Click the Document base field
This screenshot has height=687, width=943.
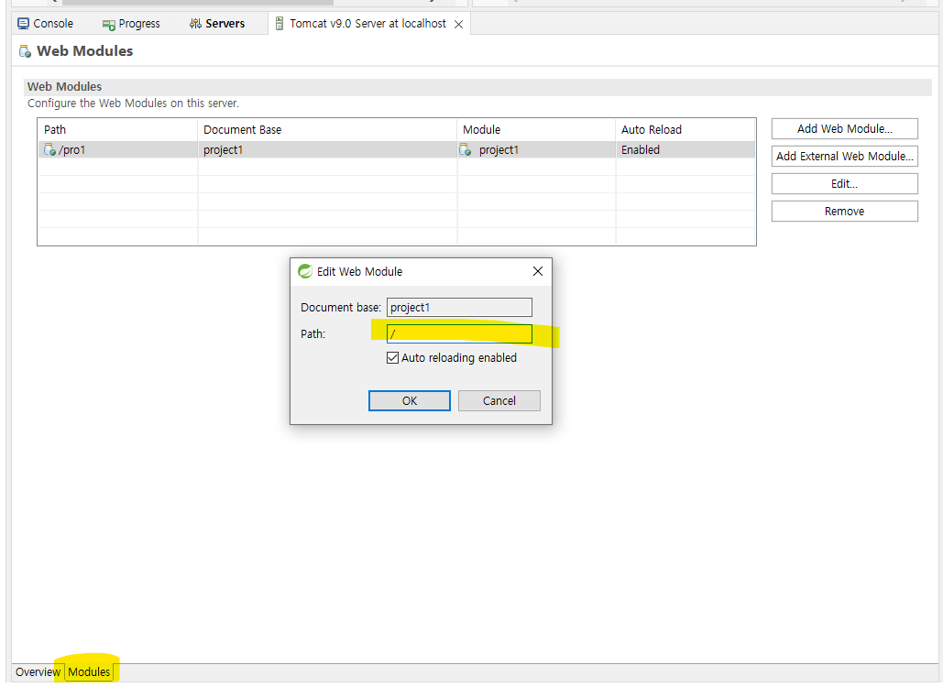pyautogui.click(x=459, y=307)
